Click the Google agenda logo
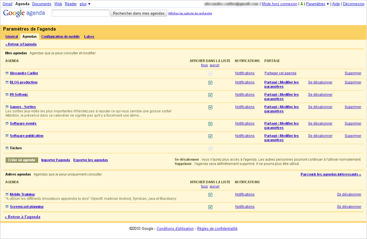This screenshot has width=367, height=239. (x=24, y=13)
